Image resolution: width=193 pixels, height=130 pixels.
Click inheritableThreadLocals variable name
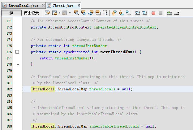(x=114, y=126)
